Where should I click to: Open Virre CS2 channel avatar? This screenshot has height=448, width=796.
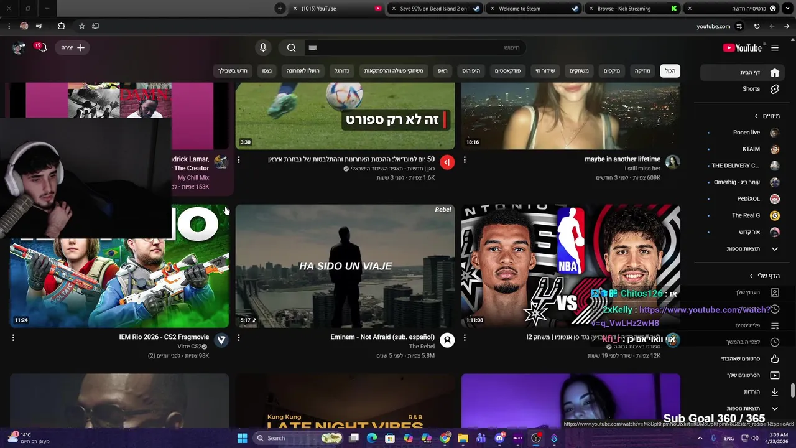tap(221, 340)
